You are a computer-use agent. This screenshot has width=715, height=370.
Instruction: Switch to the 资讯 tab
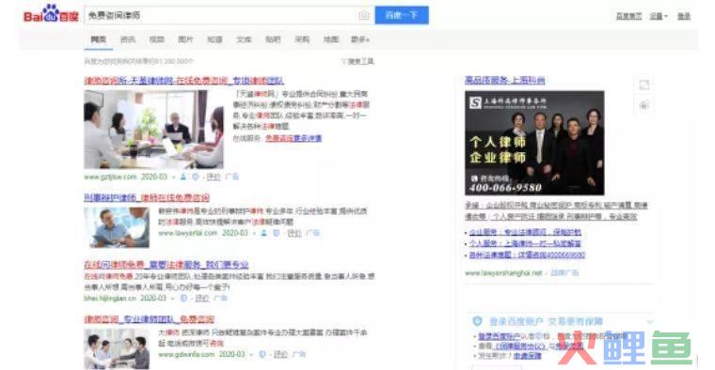point(128,39)
